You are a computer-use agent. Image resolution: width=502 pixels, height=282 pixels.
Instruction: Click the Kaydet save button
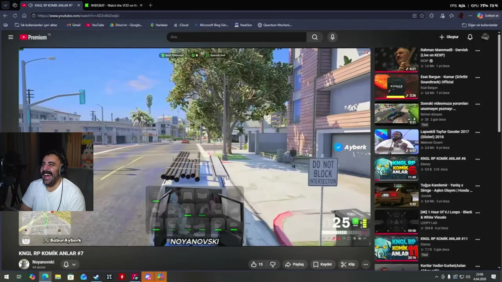point(322,264)
